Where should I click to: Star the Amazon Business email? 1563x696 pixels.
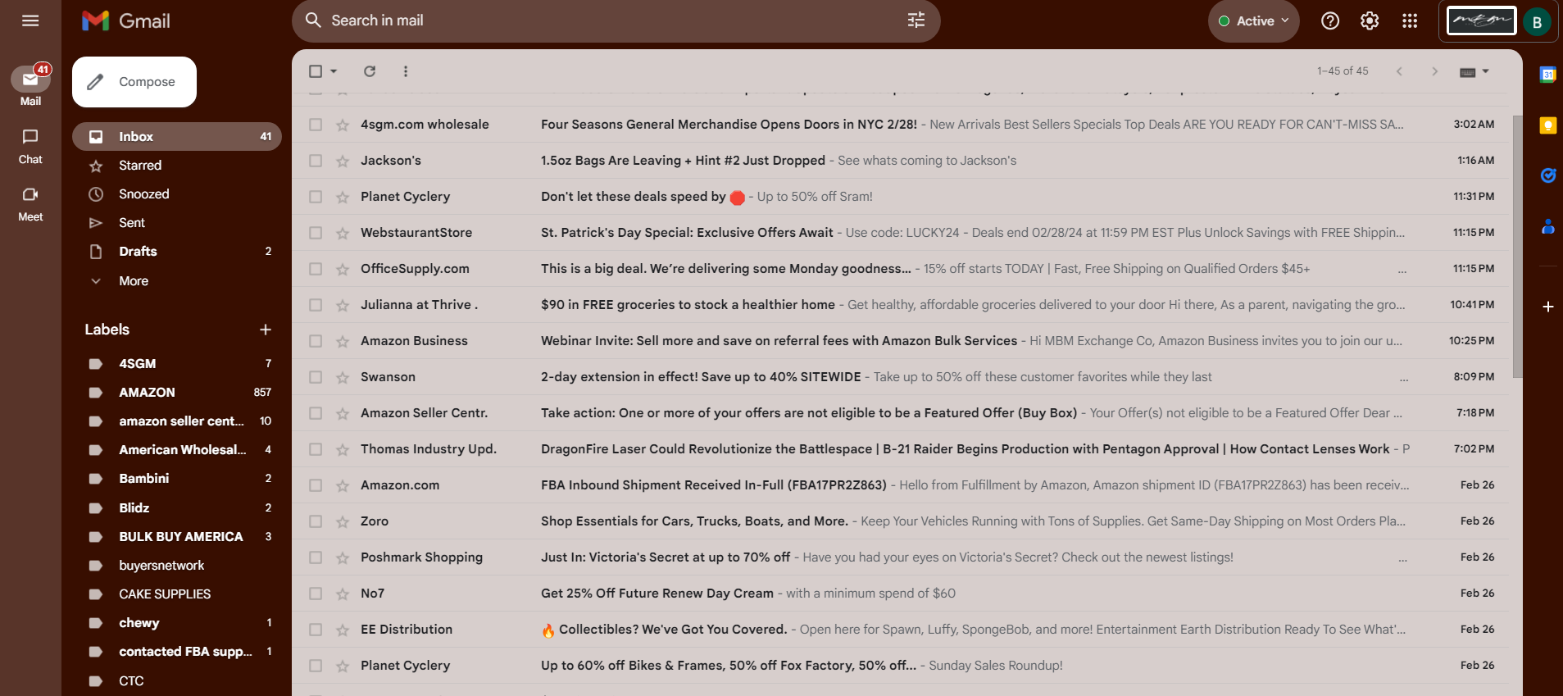[343, 341]
